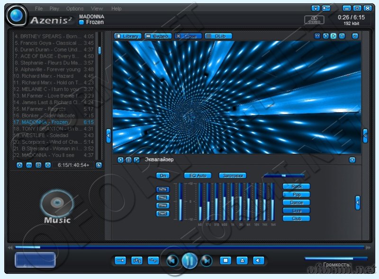Mute audio using the speaker icon
Screen dimensions: 379x279
pyautogui.click(x=259, y=261)
